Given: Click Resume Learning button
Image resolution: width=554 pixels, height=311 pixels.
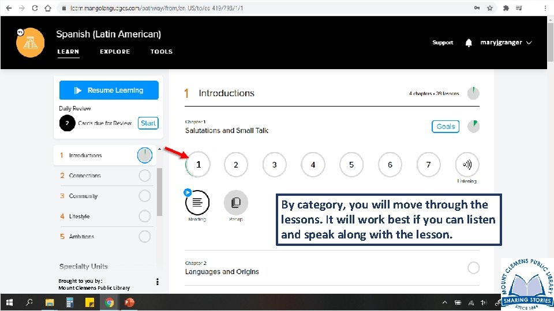Looking at the screenshot, I should 109,90.
